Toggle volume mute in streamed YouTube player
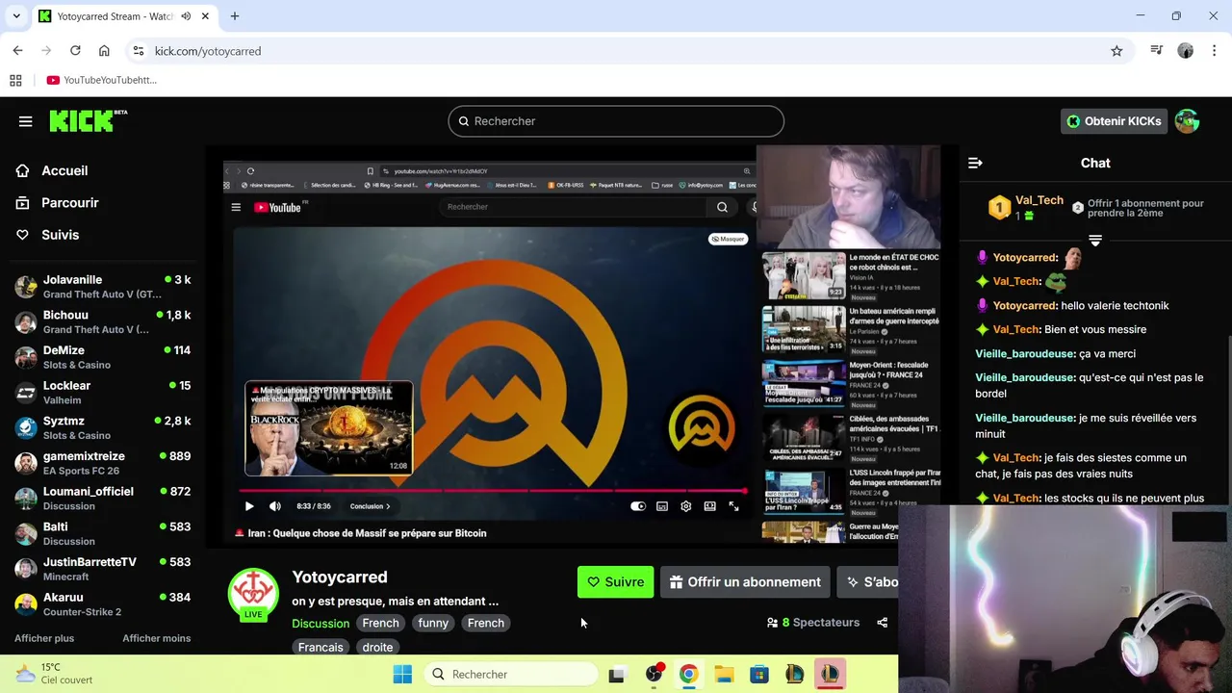Image resolution: width=1232 pixels, height=693 pixels. [275, 506]
